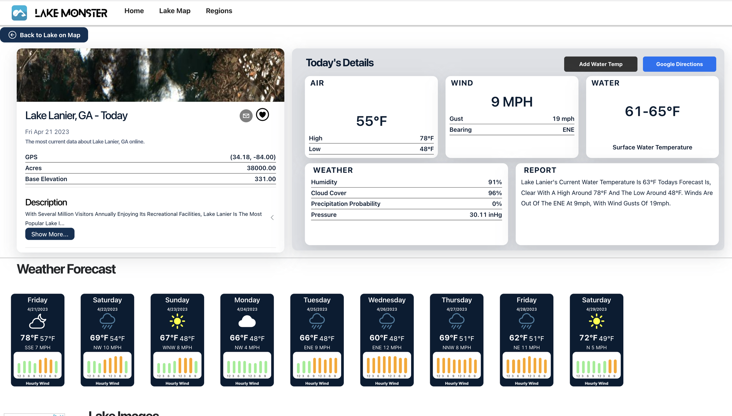The width and height of the screenshot is (732, 416).
Task: Click the partly cloudy icon for Friday 4/21
Action: point(37,321)
